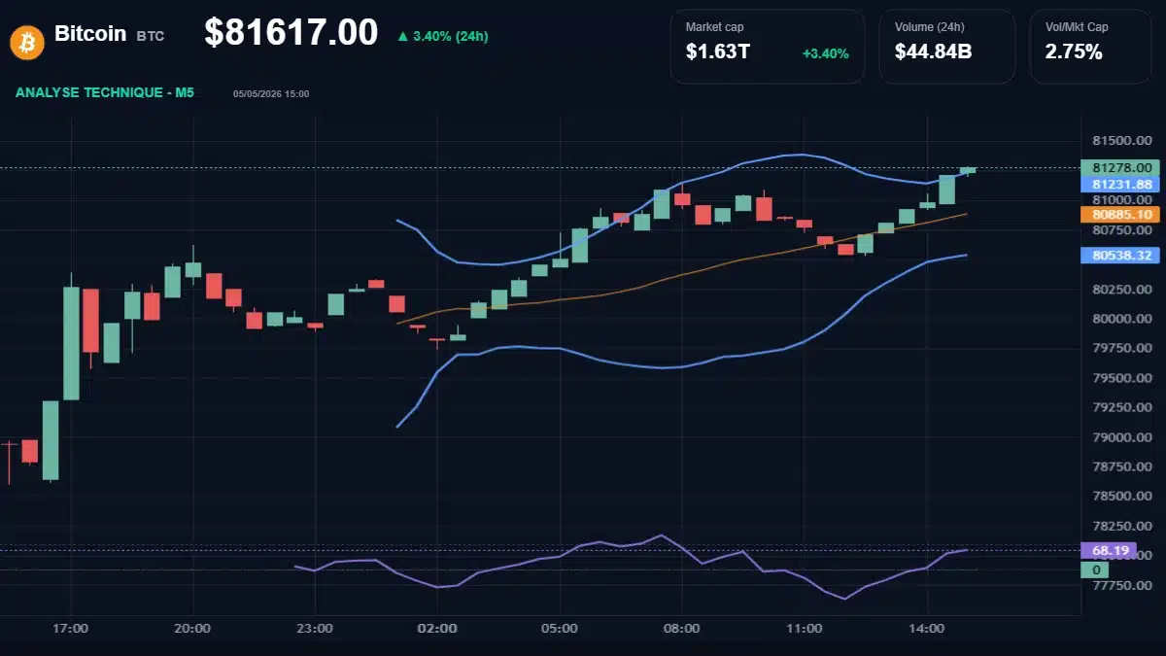Click the orange Bitcoin logo icon
Viewport: 1166px width, 656px height.
pos(26,41)
